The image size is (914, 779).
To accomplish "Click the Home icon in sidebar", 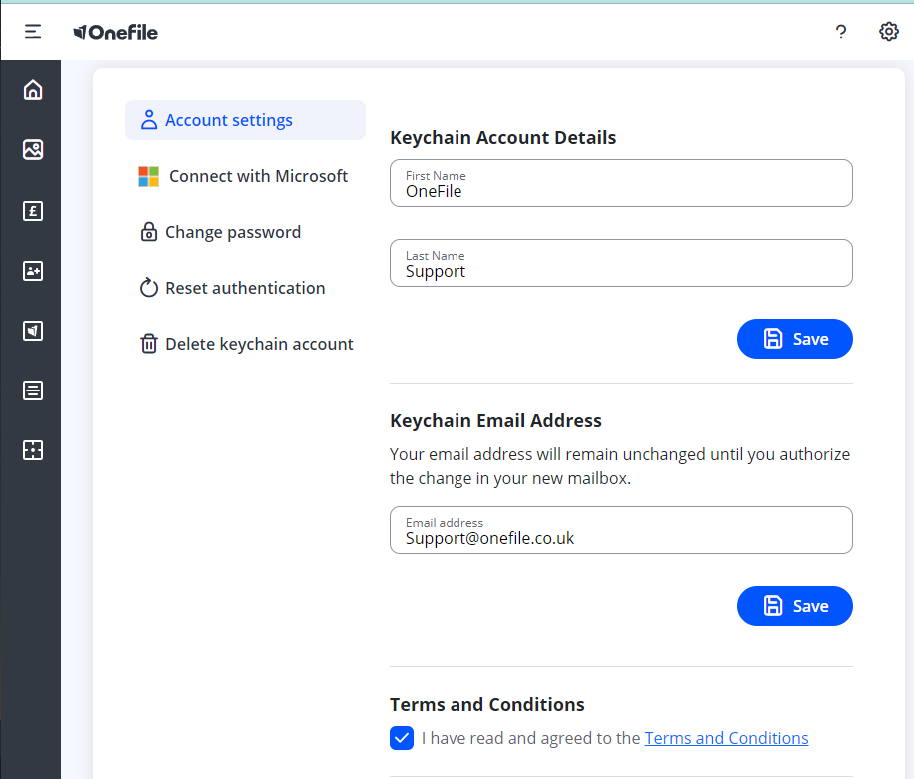I will point(33,90).
